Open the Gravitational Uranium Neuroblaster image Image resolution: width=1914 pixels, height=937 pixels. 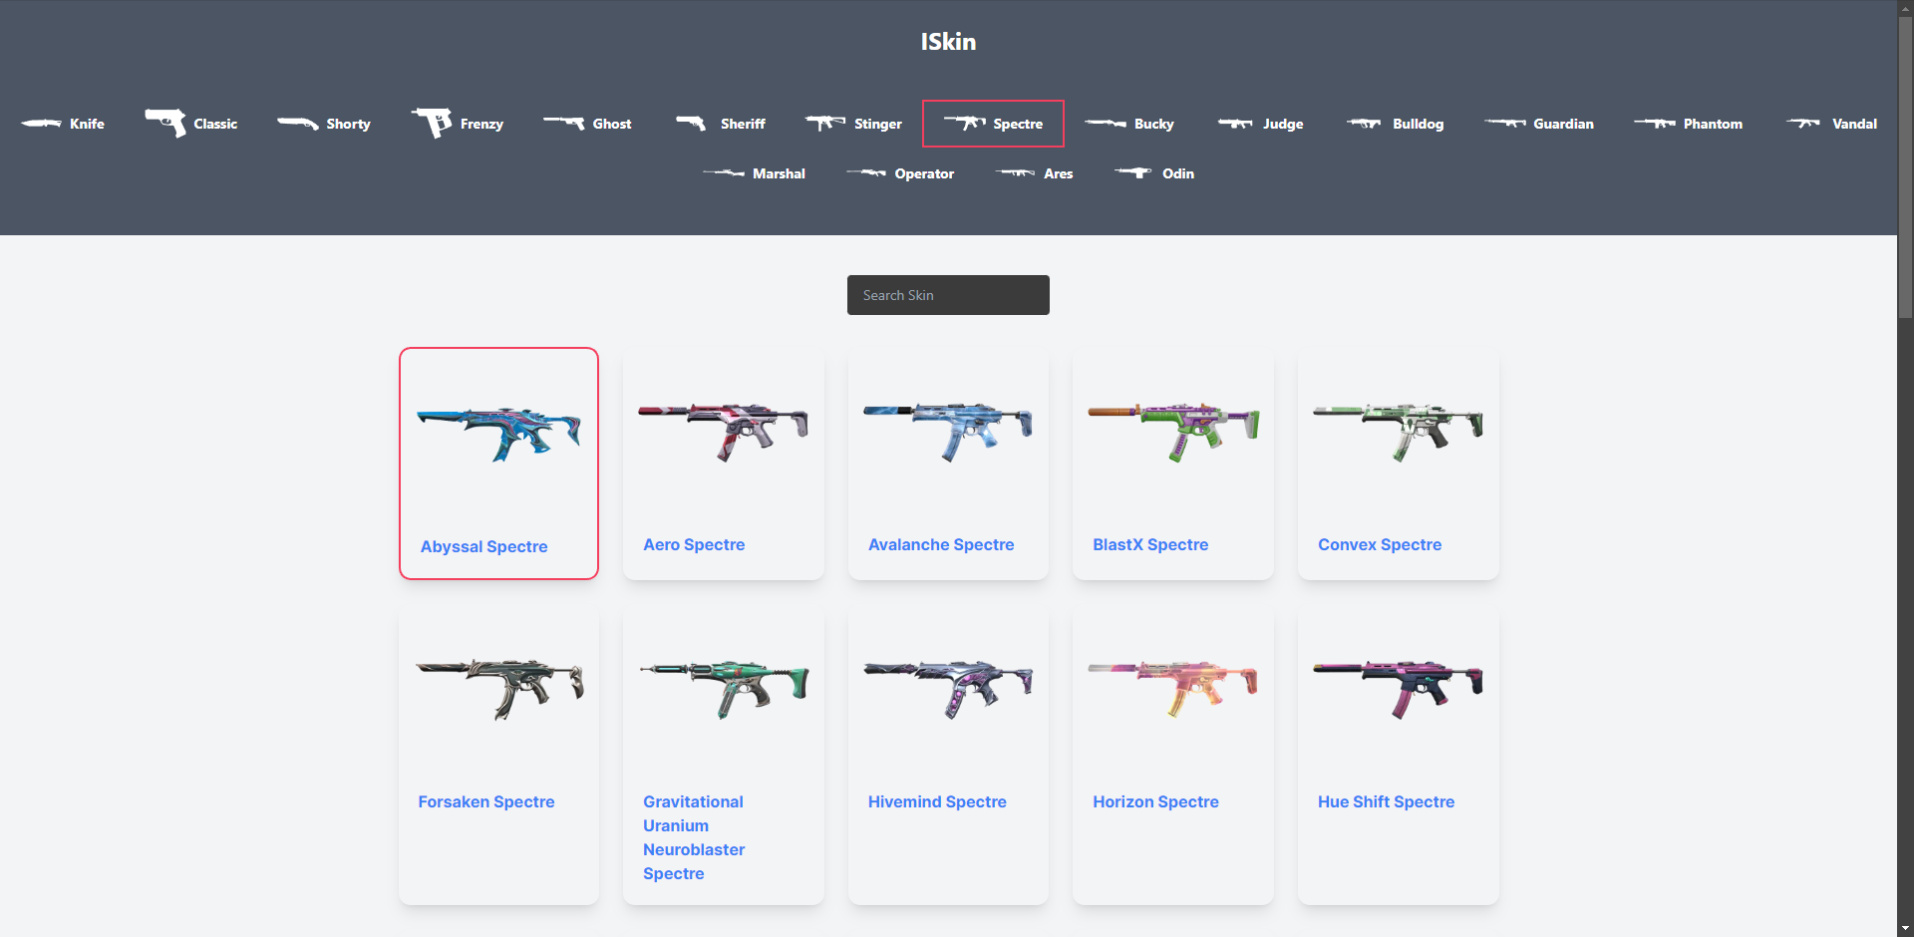pos(724,689)
